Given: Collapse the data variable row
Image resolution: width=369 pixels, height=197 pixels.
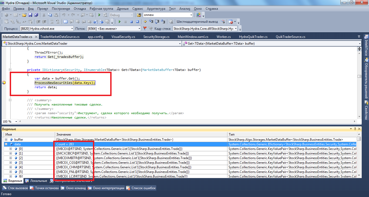Looking at the screenshot, I should coord(6,144).
